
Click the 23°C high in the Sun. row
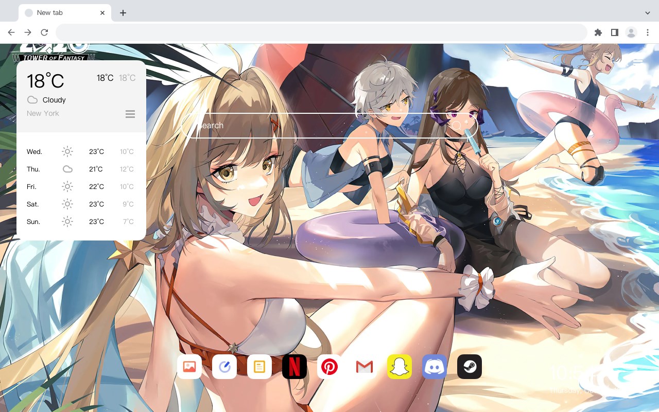click(96, 221)
